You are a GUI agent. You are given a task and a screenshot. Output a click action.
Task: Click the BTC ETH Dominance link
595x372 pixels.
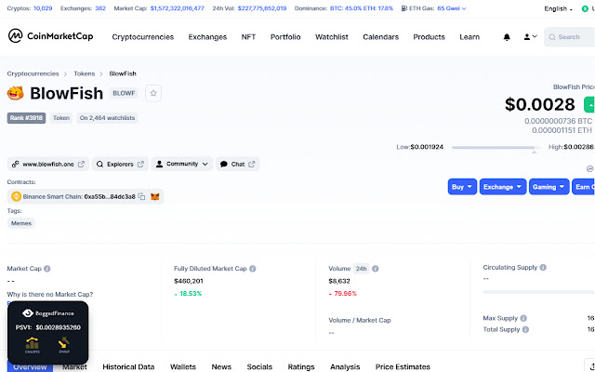362,8
